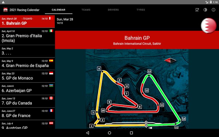The height and width of the screenshot is (137, 219).
Task: Open the coffee cup donate icon
Action: (197, 10)
